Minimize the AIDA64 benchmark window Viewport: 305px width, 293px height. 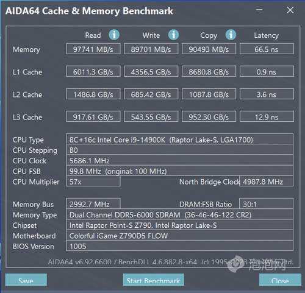[259, 10]
